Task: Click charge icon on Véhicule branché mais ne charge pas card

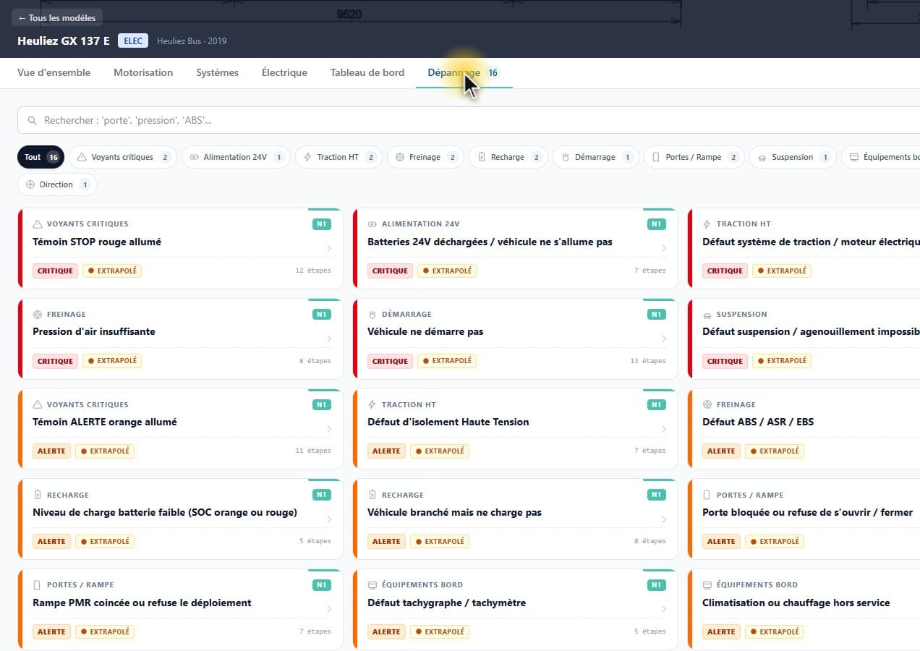Action: [x=372, y=495]
